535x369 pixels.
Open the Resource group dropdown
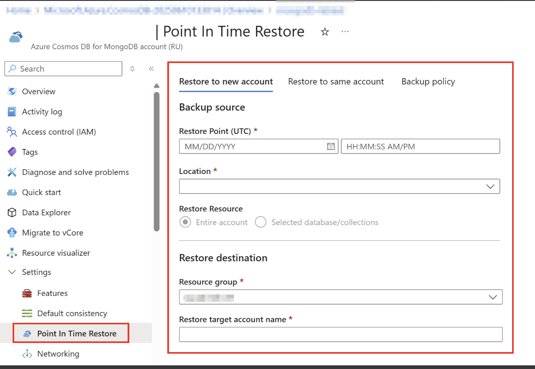tap(340, 297)
